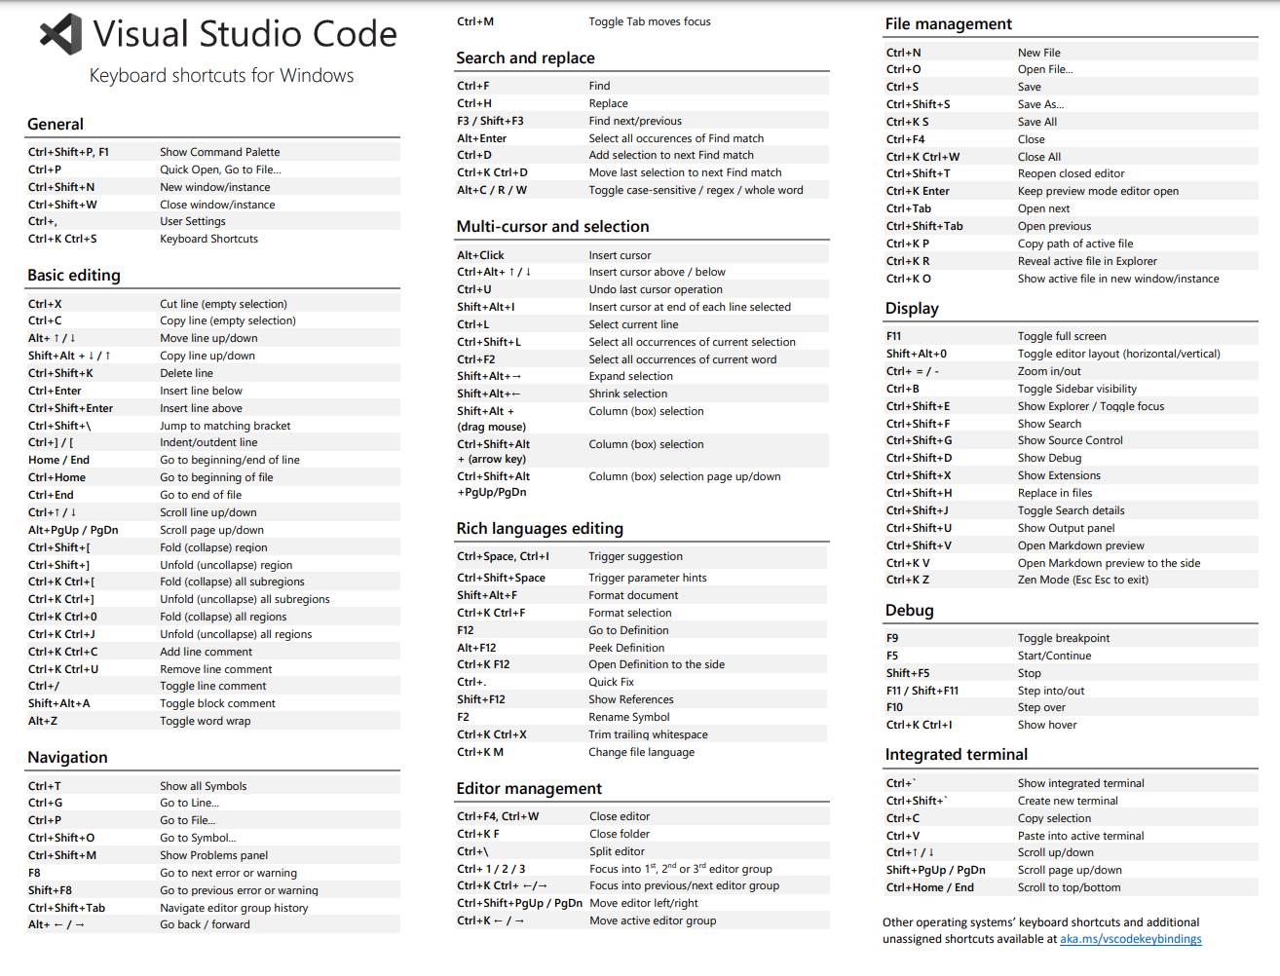The image size is (1280, 976).
Task: Open the aka.ms/vscodekeybindings link
Action: 1130,939
